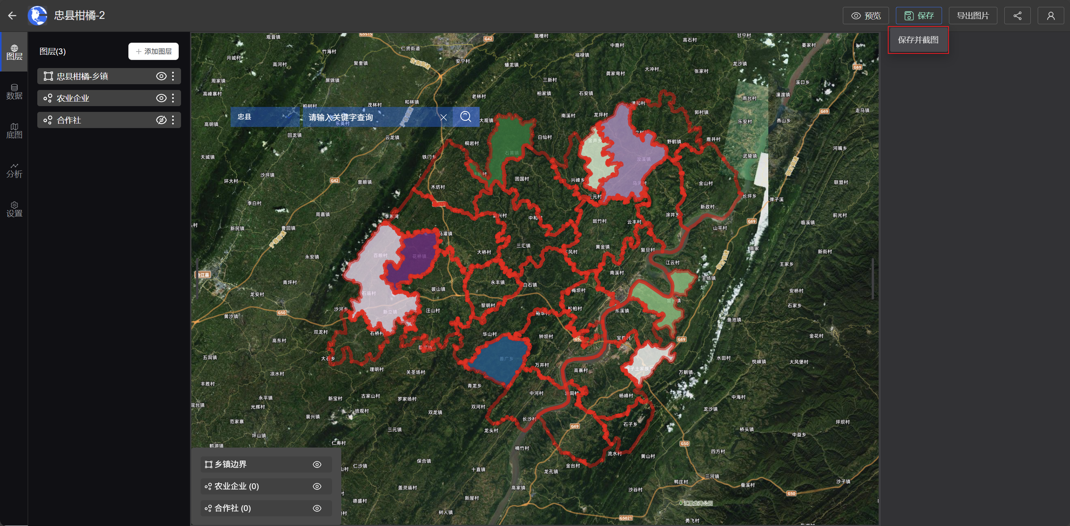
Task: Click the 添加图层 button
Action: [x=153, y=51]
